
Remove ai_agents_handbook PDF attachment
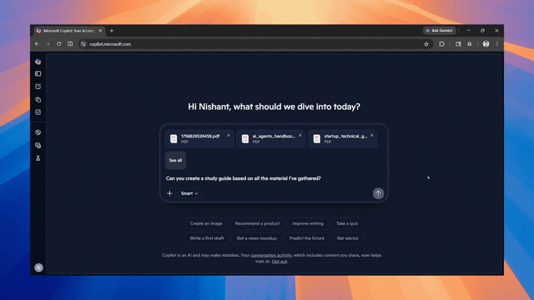(x=300, y=135)
